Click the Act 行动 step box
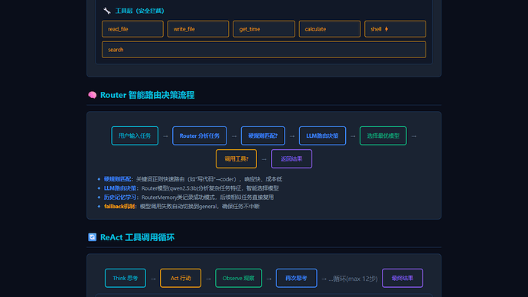Image resolution: width=528 pixels, height=297 pixels. [181, 278]
